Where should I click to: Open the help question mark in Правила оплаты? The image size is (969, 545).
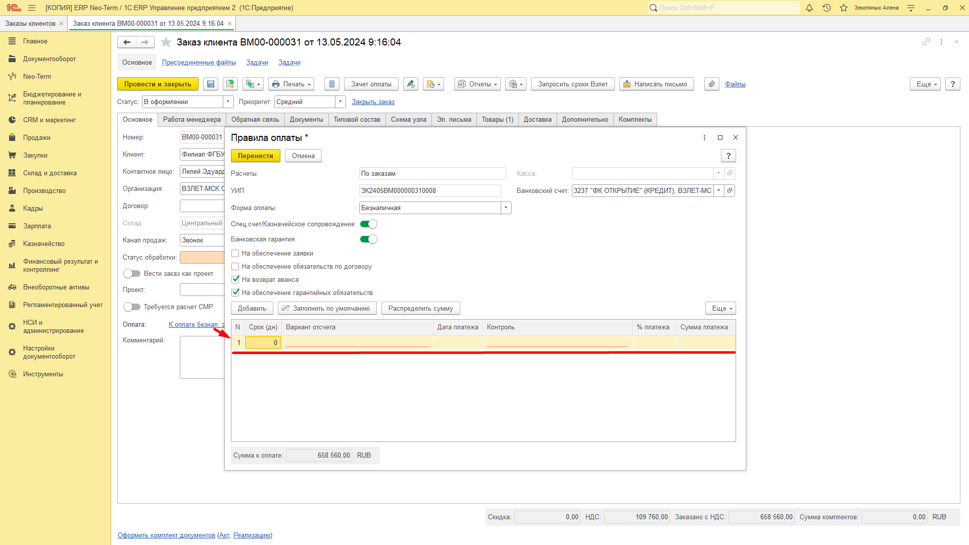(x=729, y=156)
